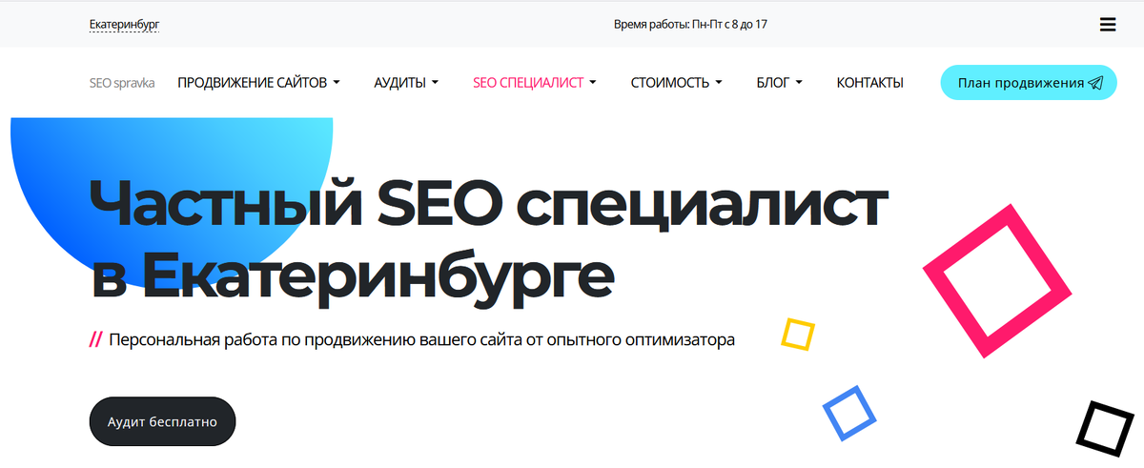
Task: Click the Аудит бесплатно button
Action: point(162,421)
